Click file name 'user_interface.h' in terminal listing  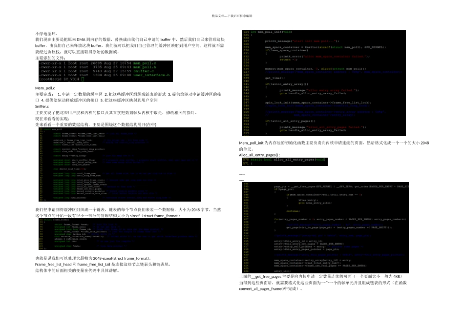pos(151,75)
